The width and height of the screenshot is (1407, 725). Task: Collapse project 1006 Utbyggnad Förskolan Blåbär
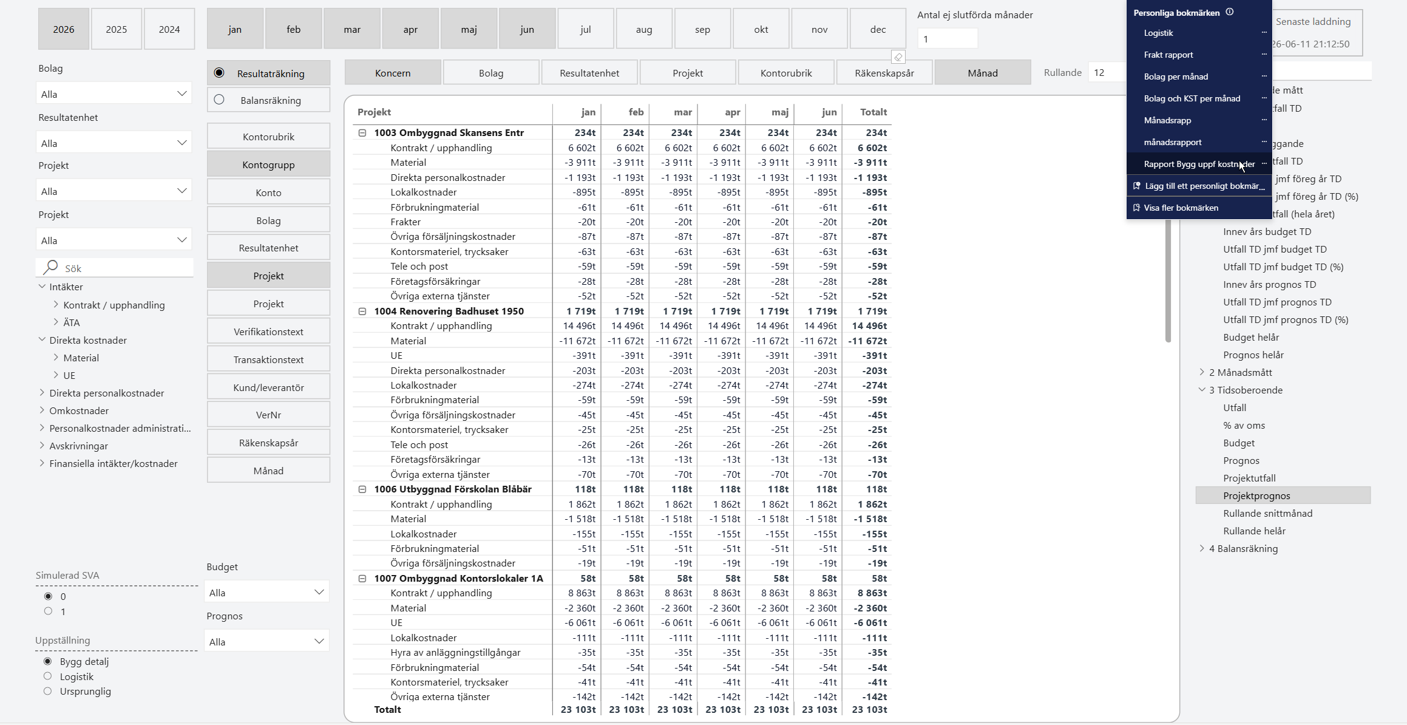tap(362, 489)
